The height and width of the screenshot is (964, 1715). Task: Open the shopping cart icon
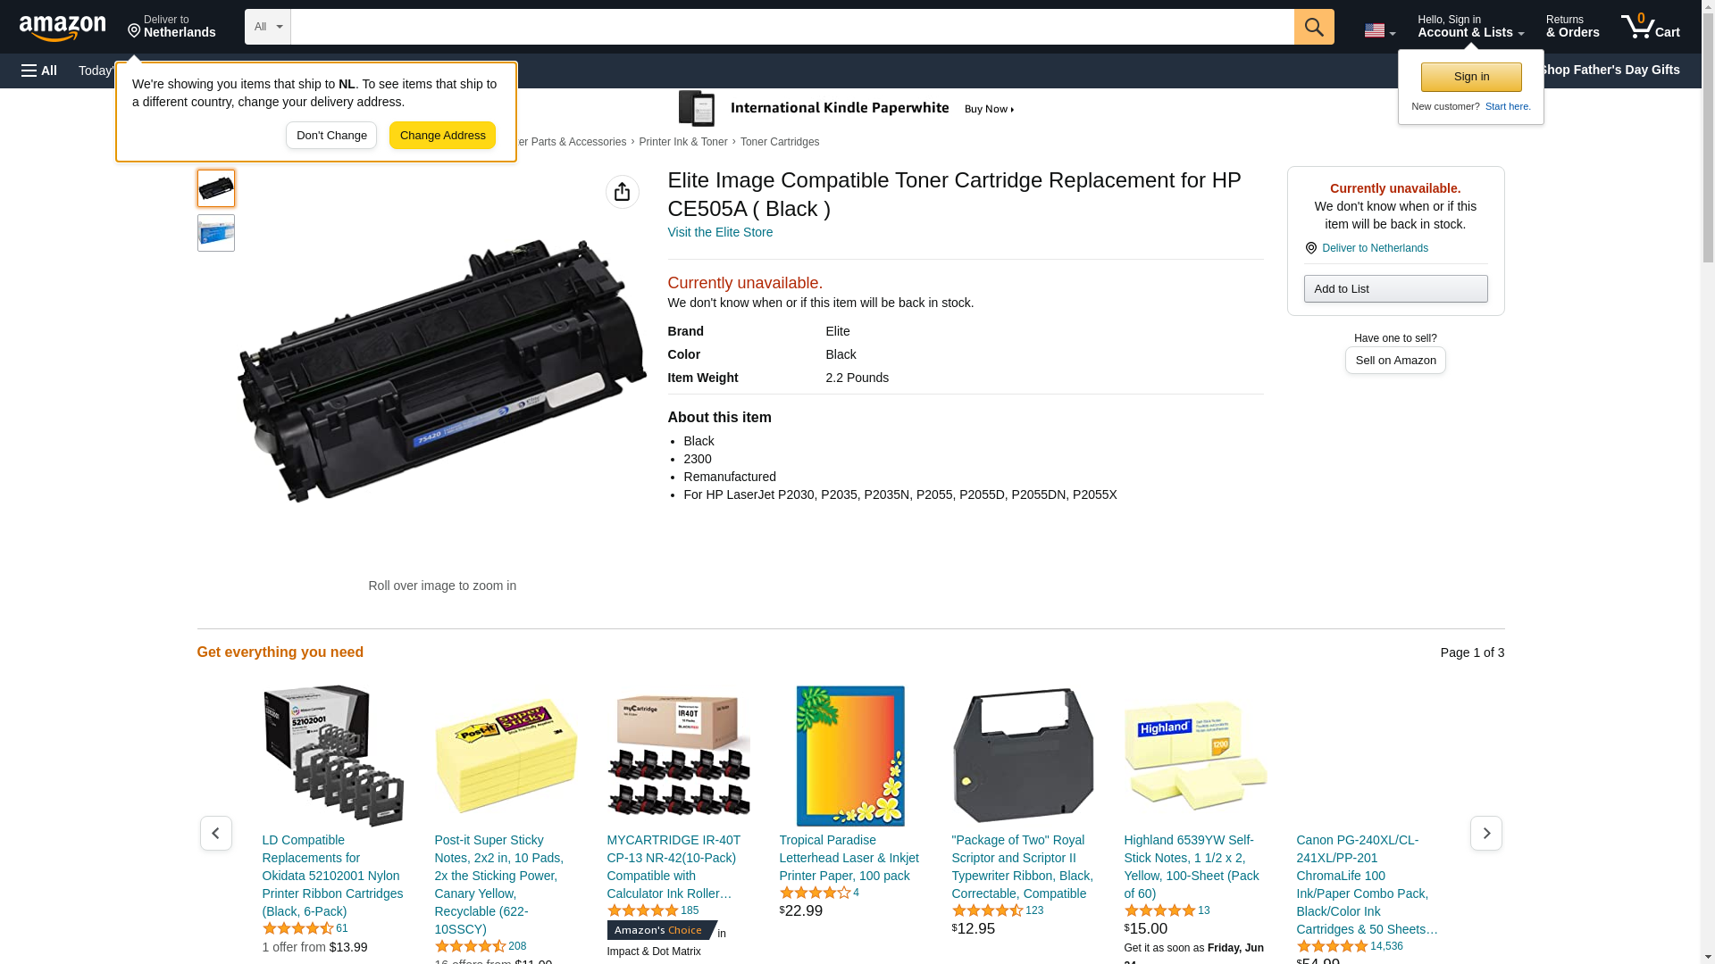[1651, 27]
